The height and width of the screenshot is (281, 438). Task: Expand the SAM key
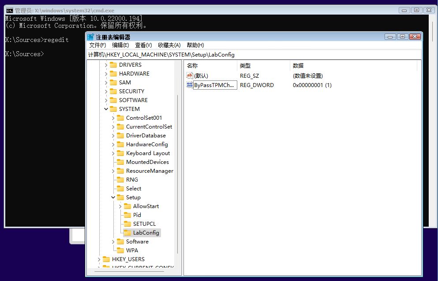(x=106, y=83)
